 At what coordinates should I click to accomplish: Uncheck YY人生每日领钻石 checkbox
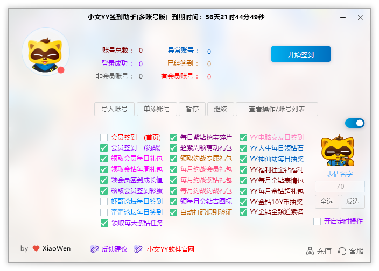(x=243, y=148)
